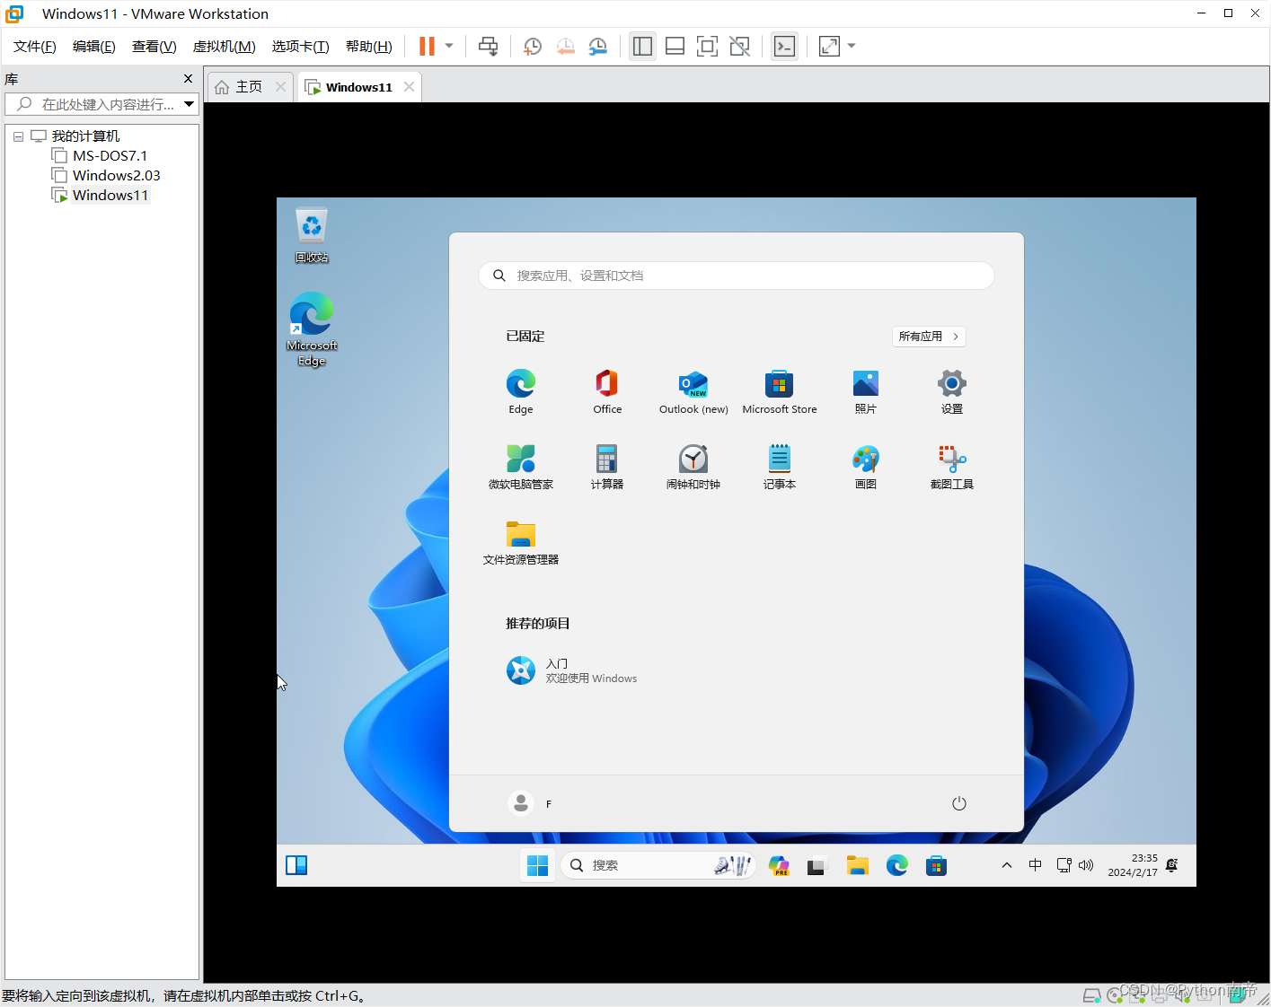Viewport: 1271px width, 1007px height.
Task: Open 设置 Settings from pinned apps
Action: (x=952, y=392)
